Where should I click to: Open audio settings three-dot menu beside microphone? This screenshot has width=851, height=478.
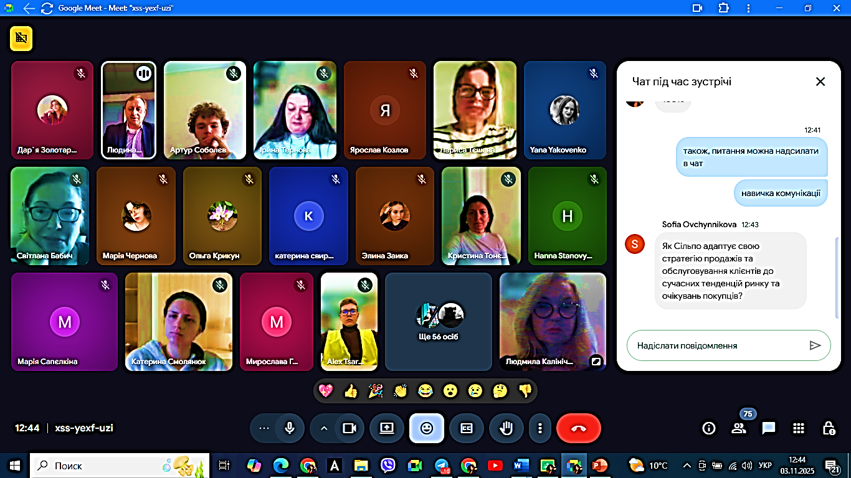coord(264,428)
